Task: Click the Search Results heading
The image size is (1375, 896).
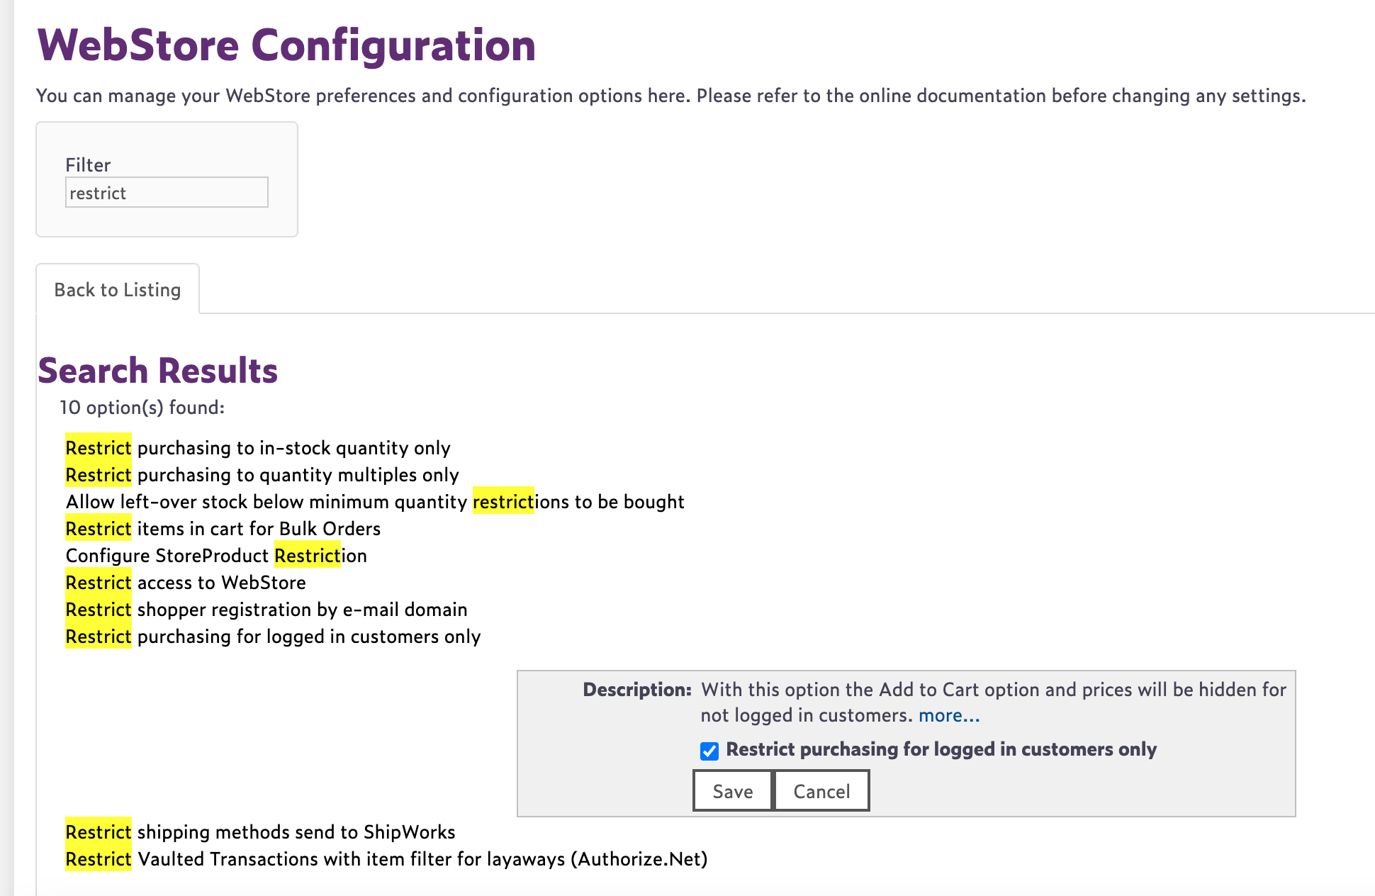Action: click(x=157, y=371)
